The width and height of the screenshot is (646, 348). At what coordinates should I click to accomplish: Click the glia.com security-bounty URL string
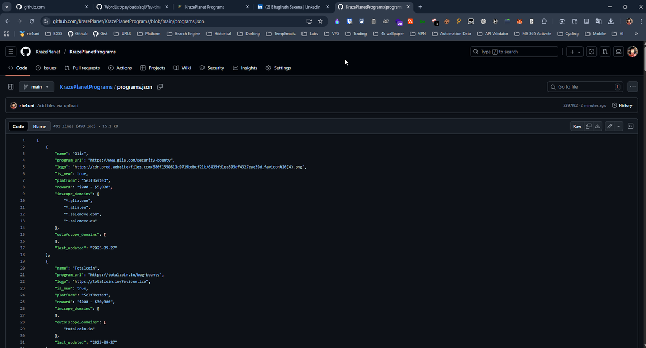[131, 160]
